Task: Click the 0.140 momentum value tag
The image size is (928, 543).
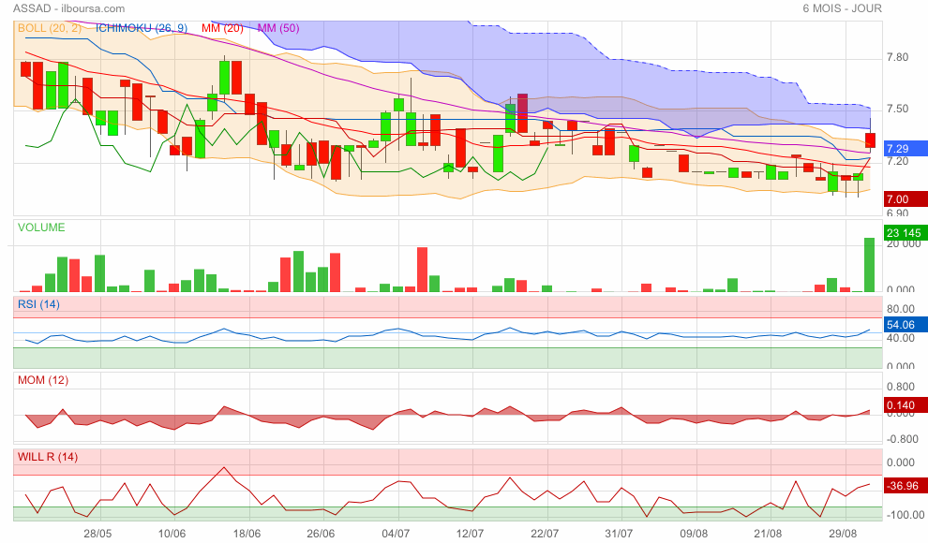Action: pyautogui.click(x=906, y=404)
